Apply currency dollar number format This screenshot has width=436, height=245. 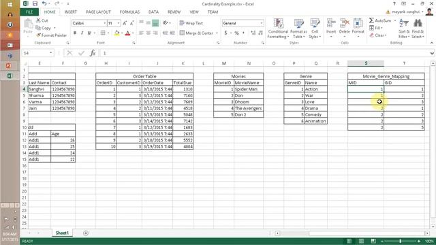tap(225, 33)
